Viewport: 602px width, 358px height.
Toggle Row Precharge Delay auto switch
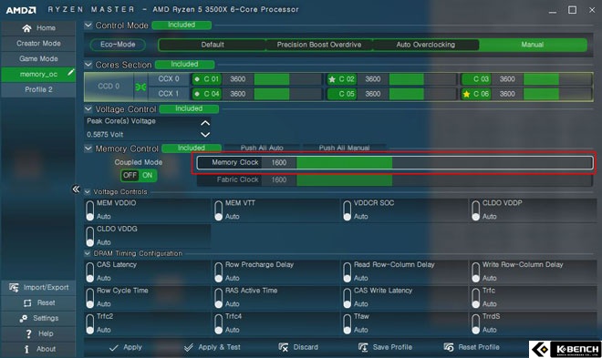[219, 272]
